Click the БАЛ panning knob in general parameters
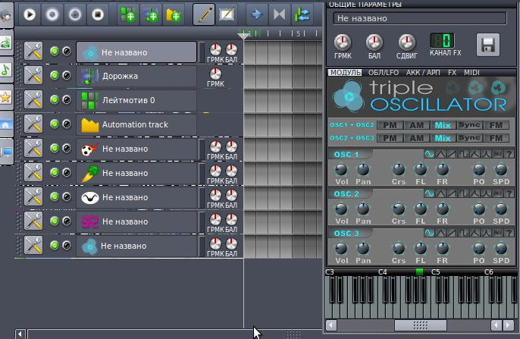Image resolution: width=520 pixels, height=339 pixels. coord(374,42)
